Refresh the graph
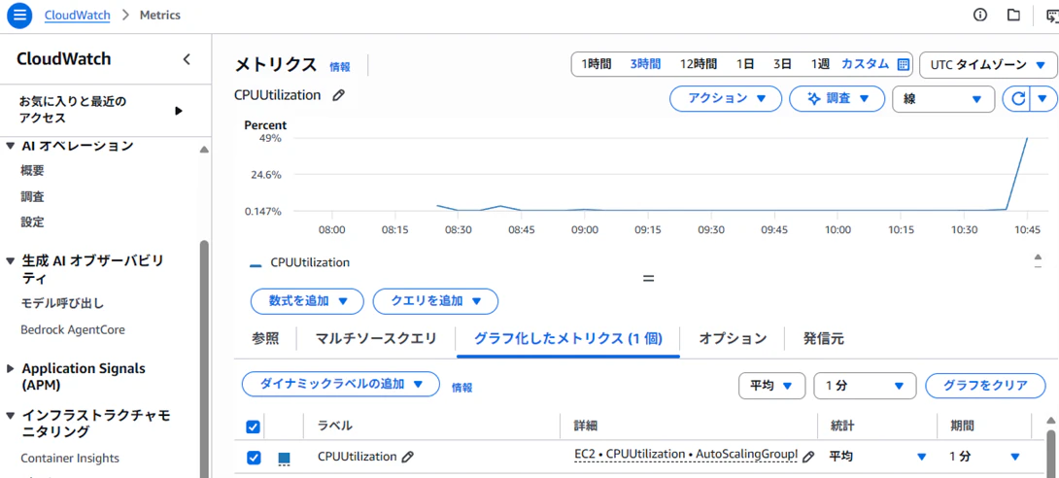The width and height of the screenshot is (1059, 478). [x=1016, y=98]
